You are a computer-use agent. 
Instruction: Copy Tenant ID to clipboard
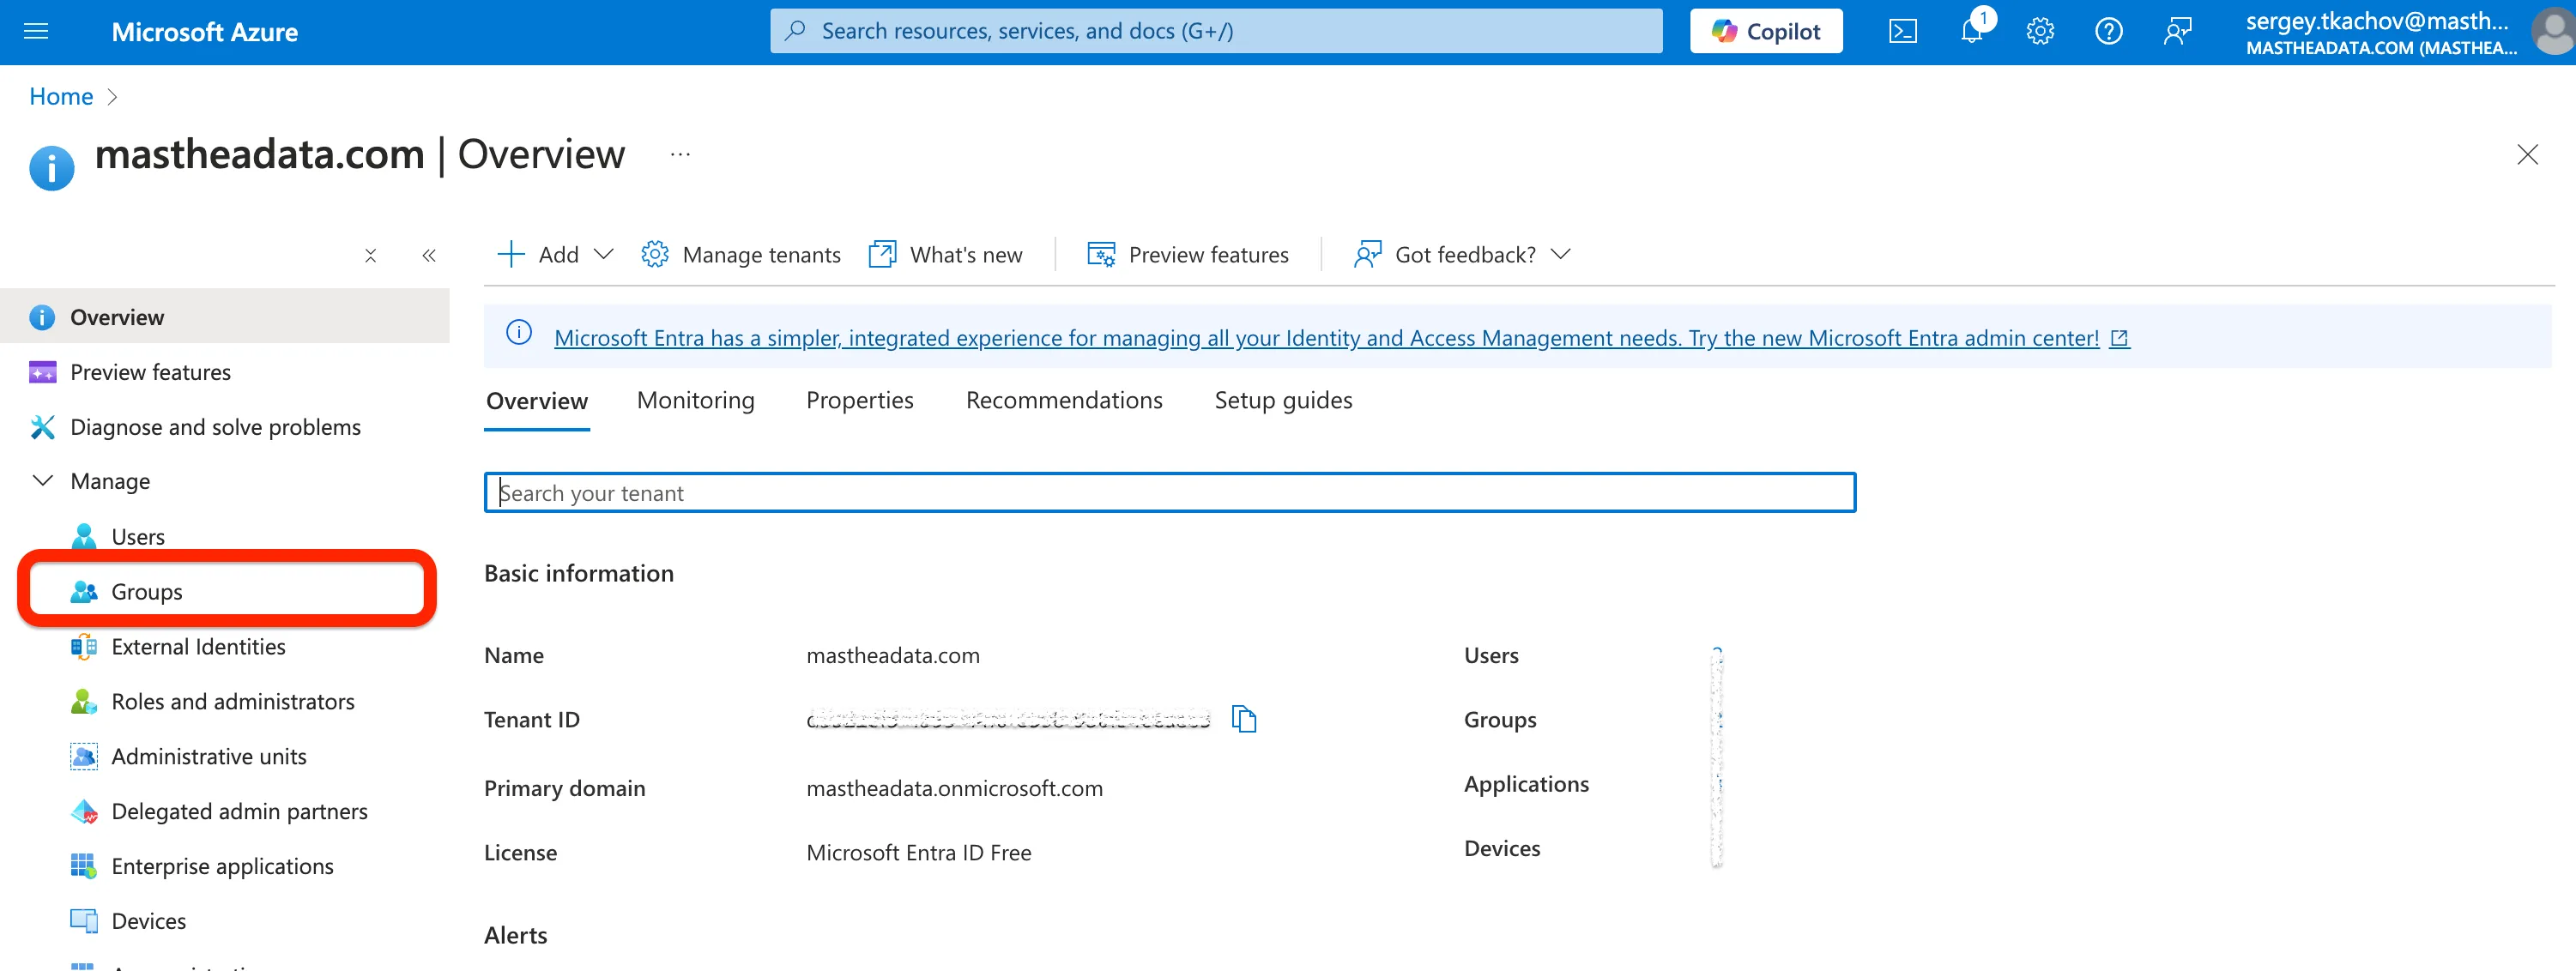click(x=1243, y=719)
